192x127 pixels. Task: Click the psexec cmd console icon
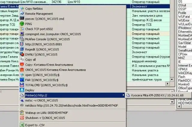coord(22,18)
